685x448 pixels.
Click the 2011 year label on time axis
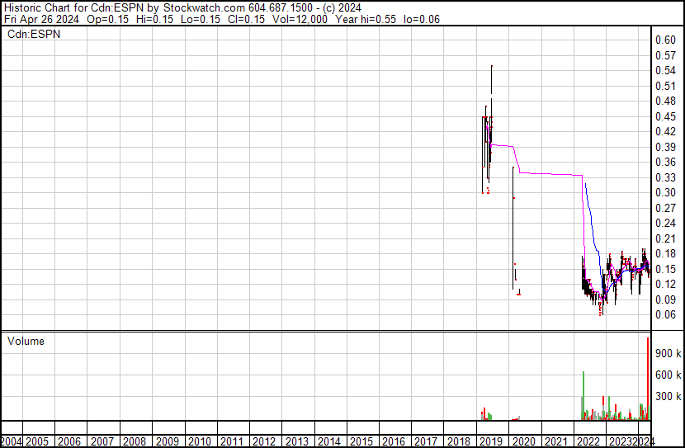pyautogui.click(x=232, y=441)
